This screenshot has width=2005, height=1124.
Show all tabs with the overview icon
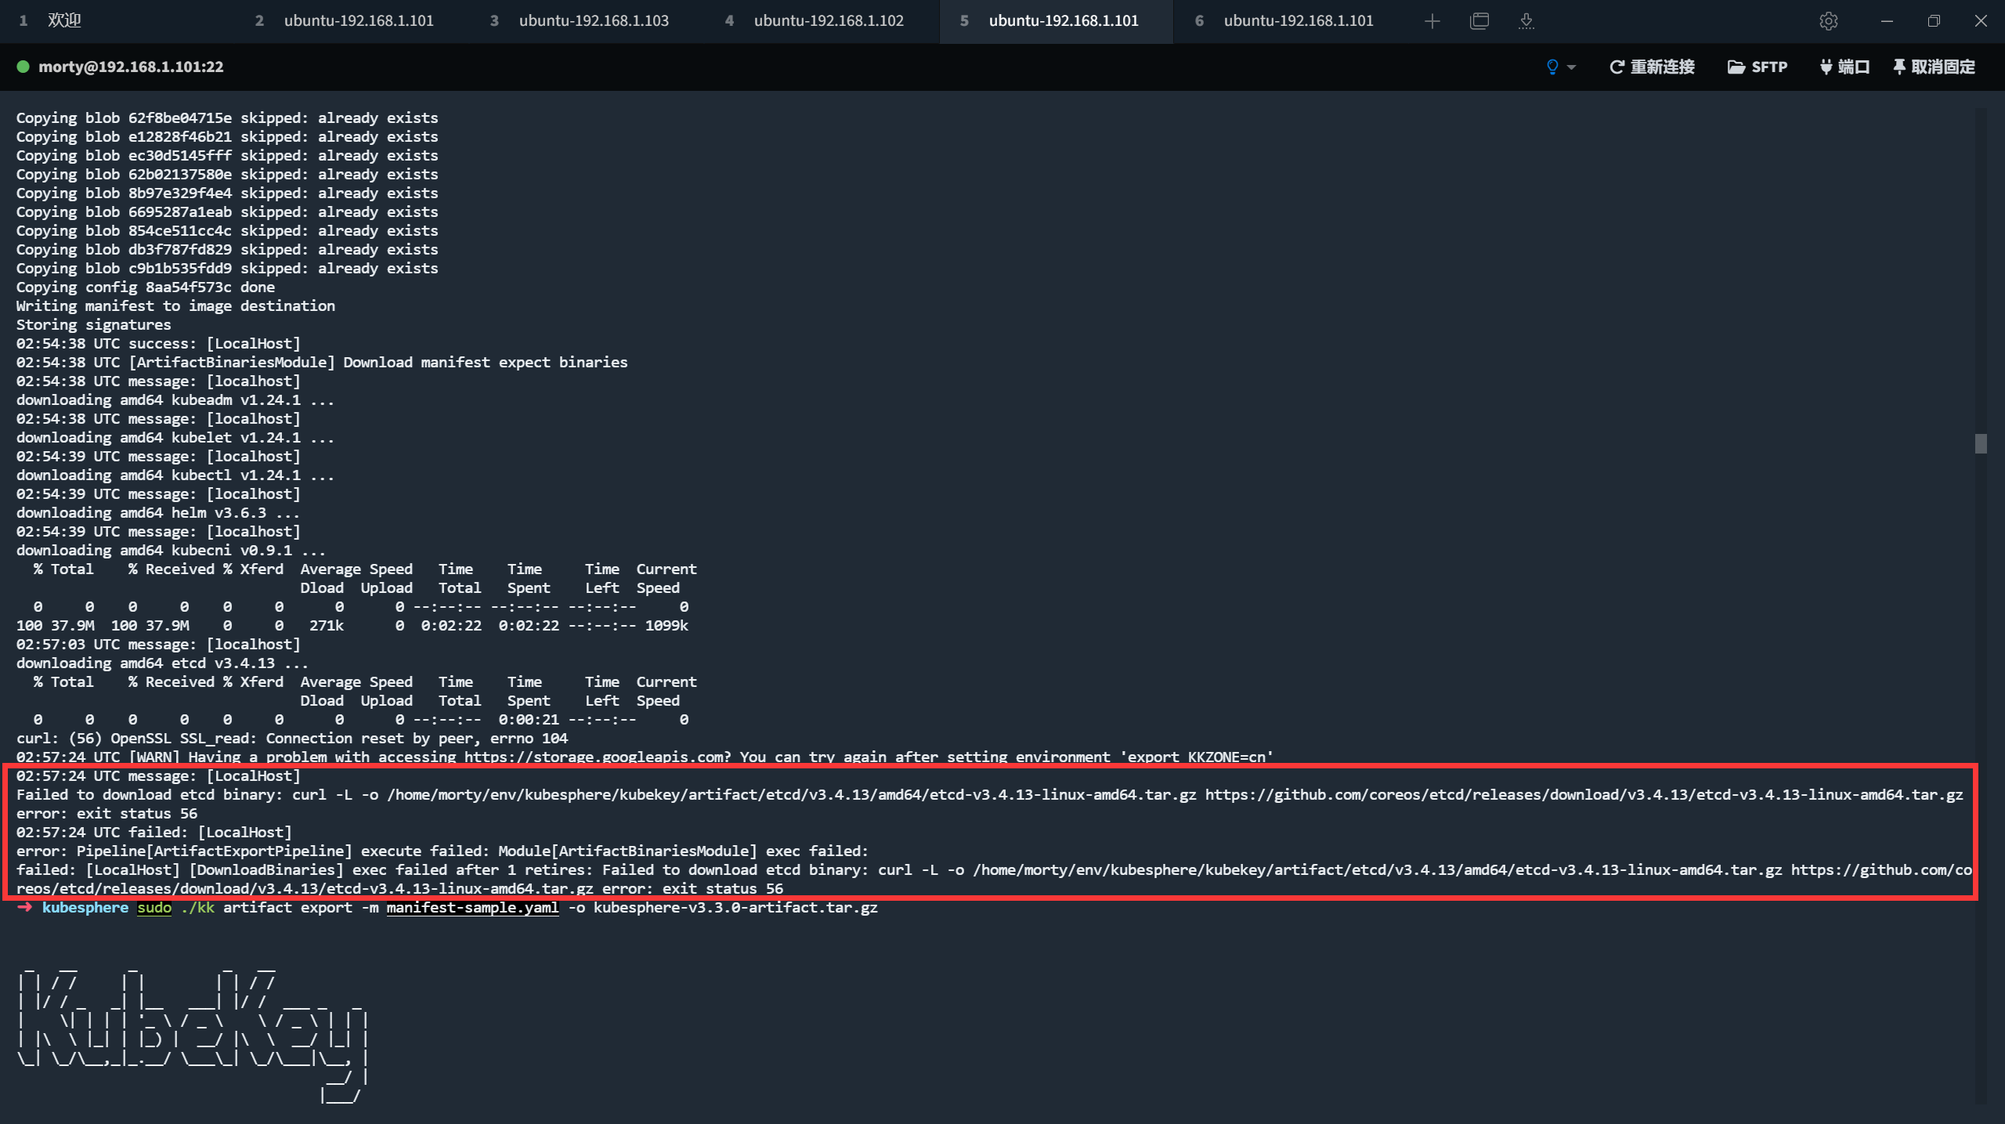[1479, 21]
